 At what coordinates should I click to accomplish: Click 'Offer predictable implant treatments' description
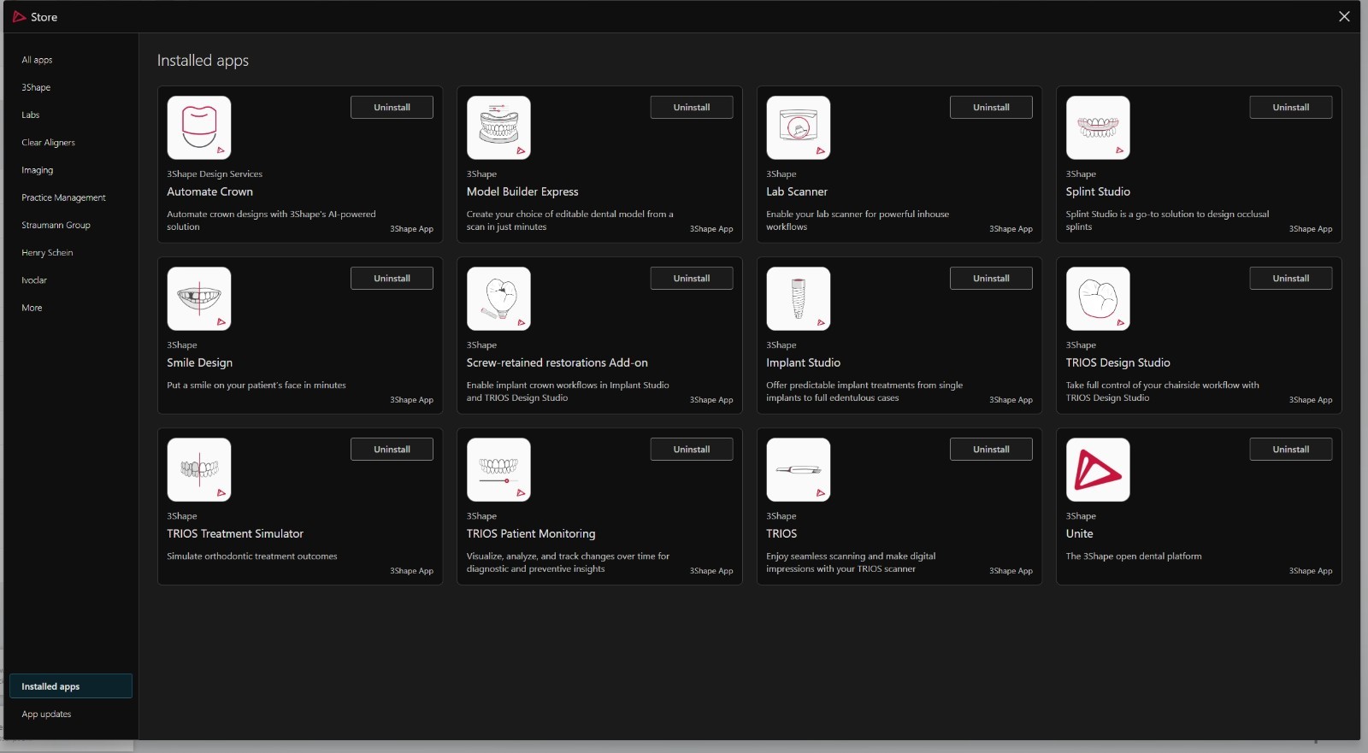click(x=864, y=391)
